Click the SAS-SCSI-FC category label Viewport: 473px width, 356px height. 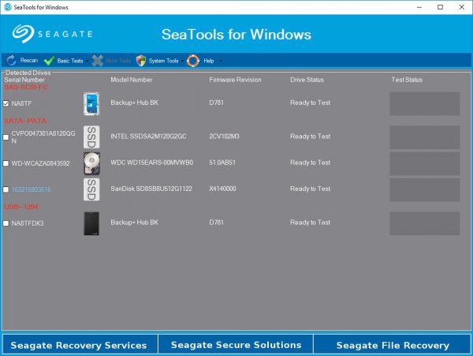(26, 87)
